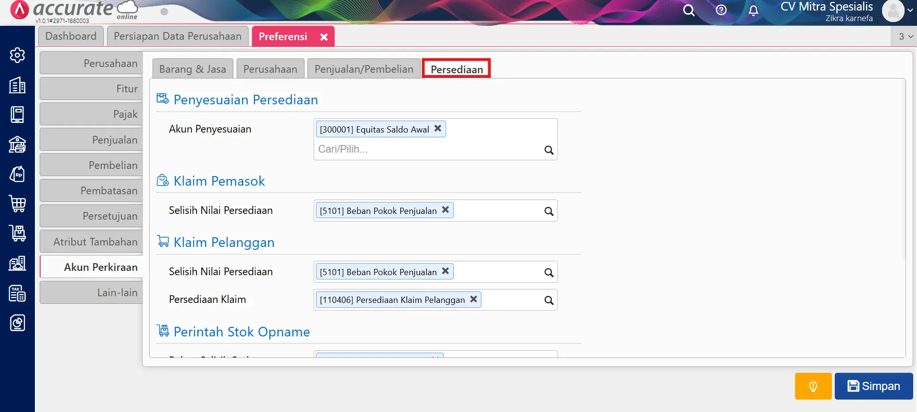The width and height of the screenshot is (917, 412).
Task: Click the Simpan save button
Action: pos(873,386)
